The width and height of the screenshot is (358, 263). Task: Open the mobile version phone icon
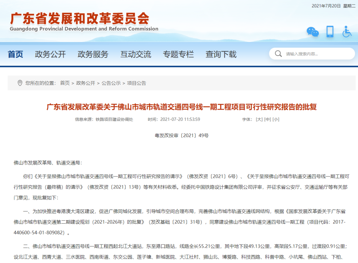pos(330,31)
